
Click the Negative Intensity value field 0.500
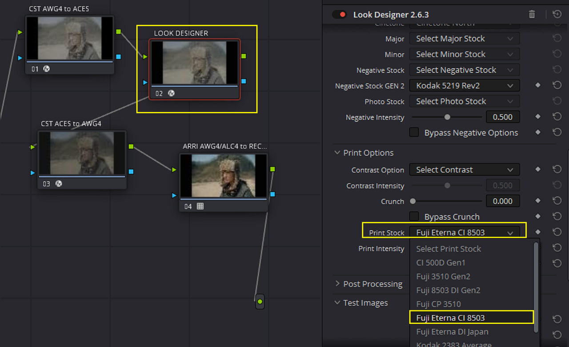503,117
